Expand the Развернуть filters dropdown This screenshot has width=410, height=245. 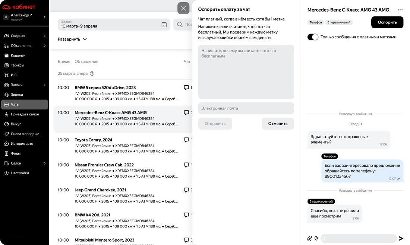pos(72,39)
